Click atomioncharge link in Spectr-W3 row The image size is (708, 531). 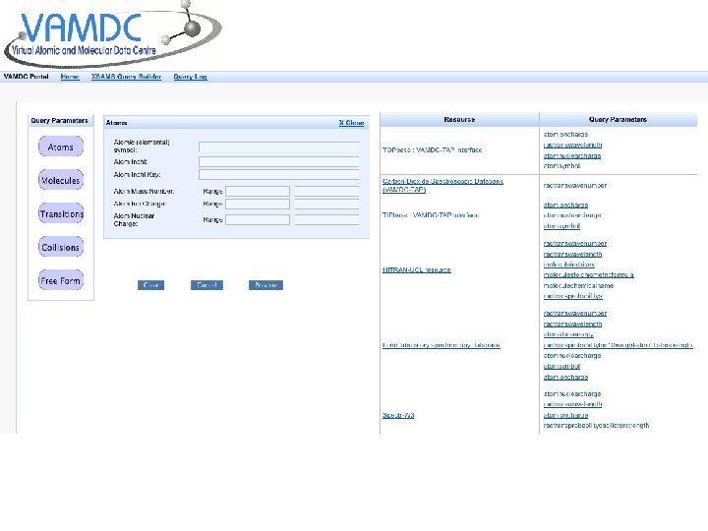pos(565,415)
